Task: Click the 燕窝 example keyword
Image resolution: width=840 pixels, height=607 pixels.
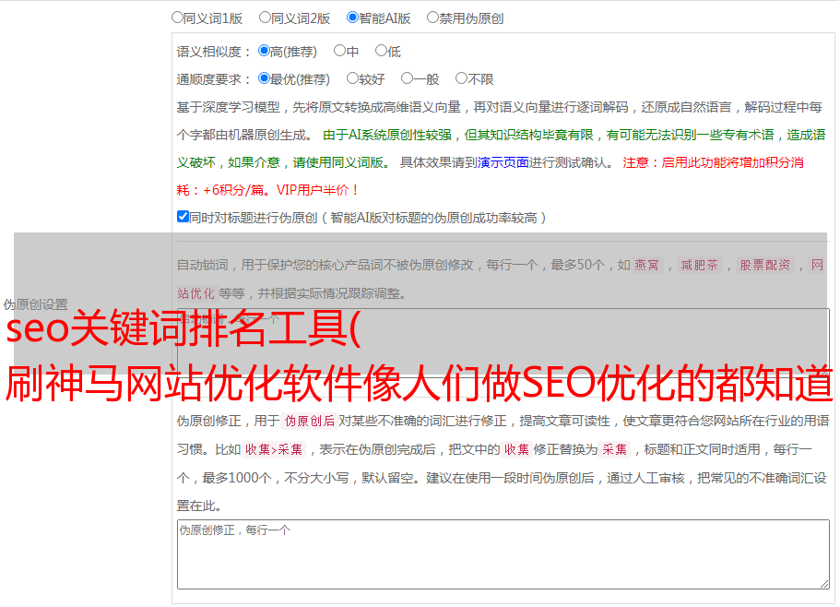Action: [647, 265]
